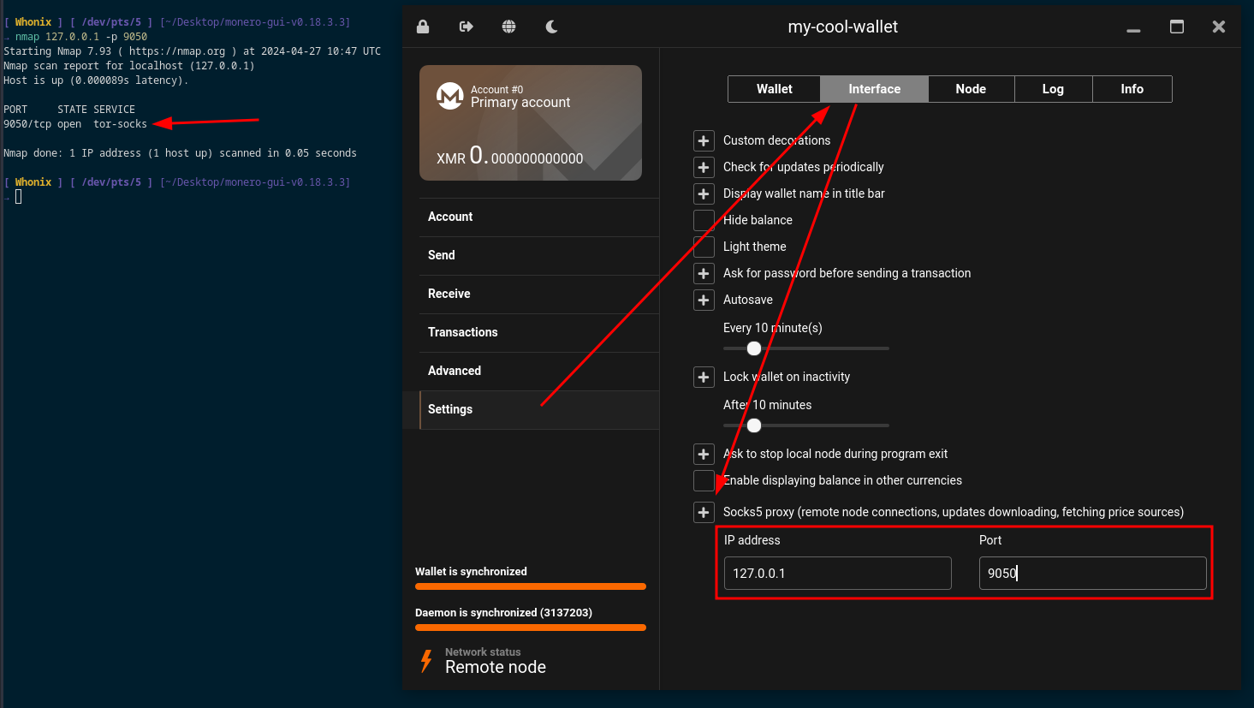Toggle Display wallet name in title bar
Viewport: 1254px width, 708px height.
coord(704,193)
